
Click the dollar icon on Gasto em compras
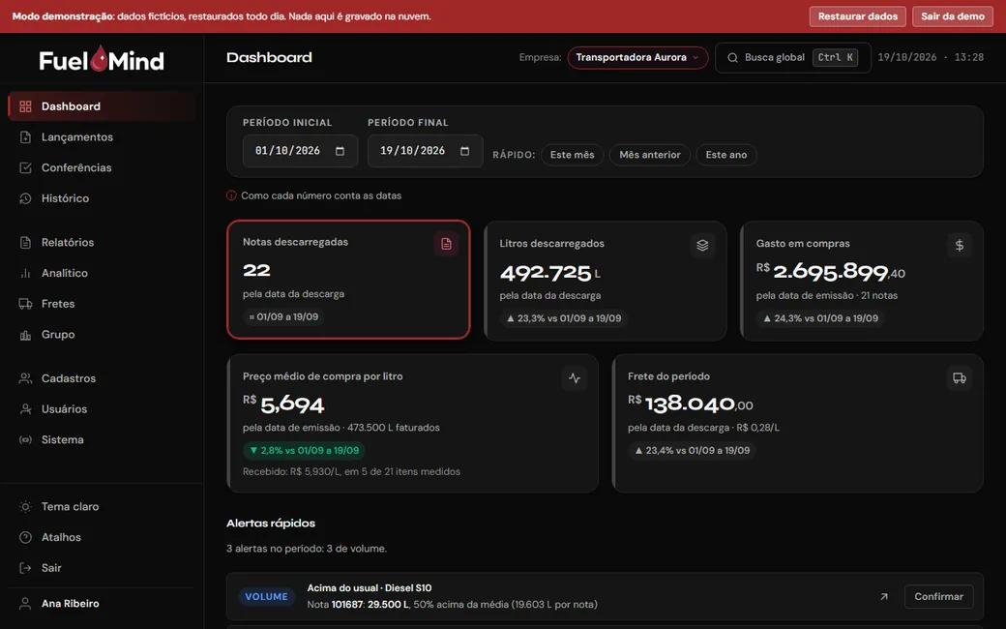click(960, 245)
